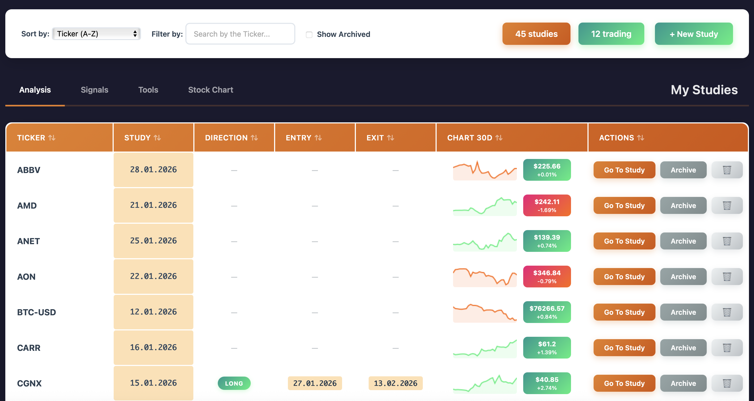
Task: Switch to the Tools tab
Action: [x=148, y=90]
